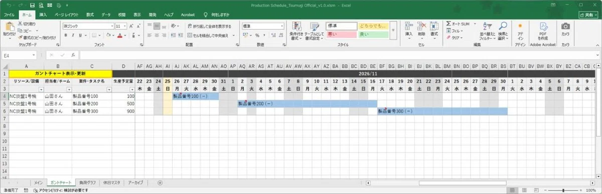Decrease font size with small A
The height and width of the screenshot is (194, 602).
[139, 25]
